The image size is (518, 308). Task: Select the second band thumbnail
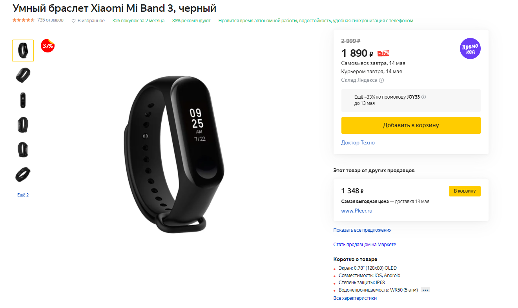click(x=23, y=75)
